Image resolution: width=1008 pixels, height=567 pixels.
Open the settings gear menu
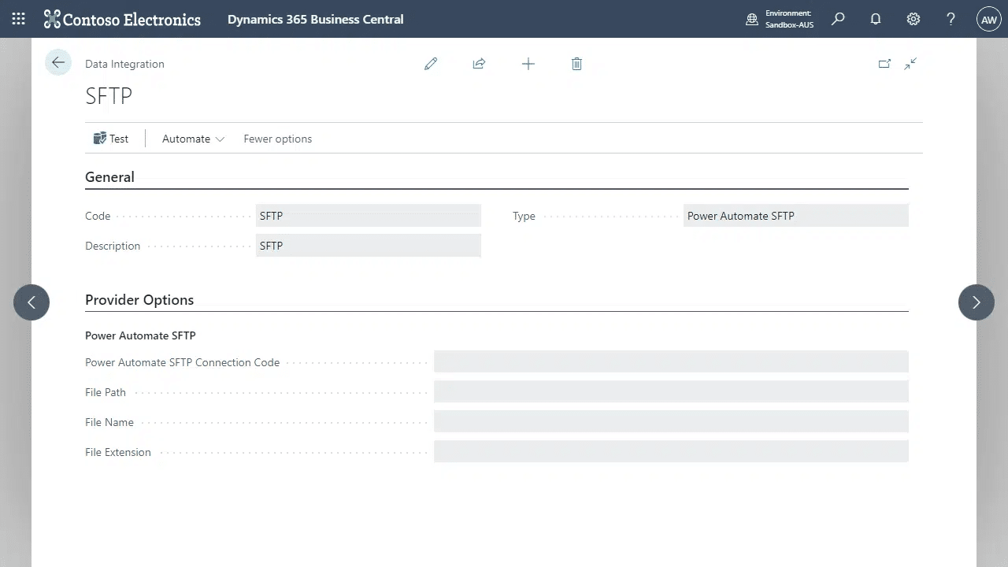click(x=913, y=19)
